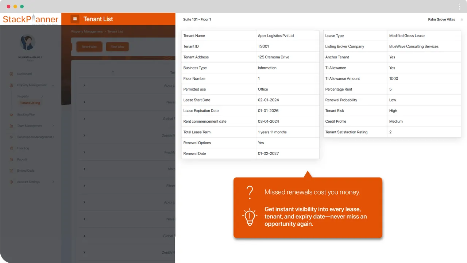Expand the Apex Logistics tenant row

pos(84,85)
